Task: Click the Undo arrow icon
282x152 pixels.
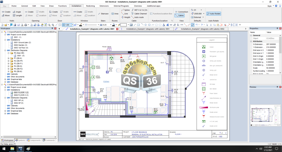Action: (197, 25)
